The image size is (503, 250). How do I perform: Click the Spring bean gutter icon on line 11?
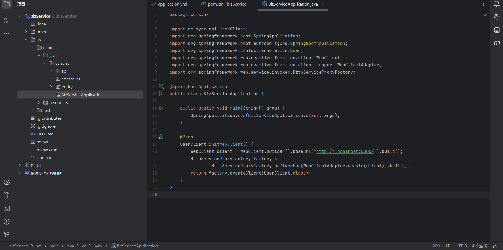tap(161, 86)
